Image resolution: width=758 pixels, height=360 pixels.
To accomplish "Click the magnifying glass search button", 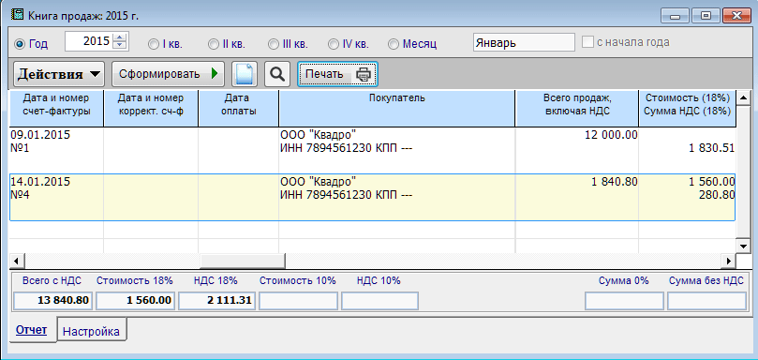I will point(277,74).
